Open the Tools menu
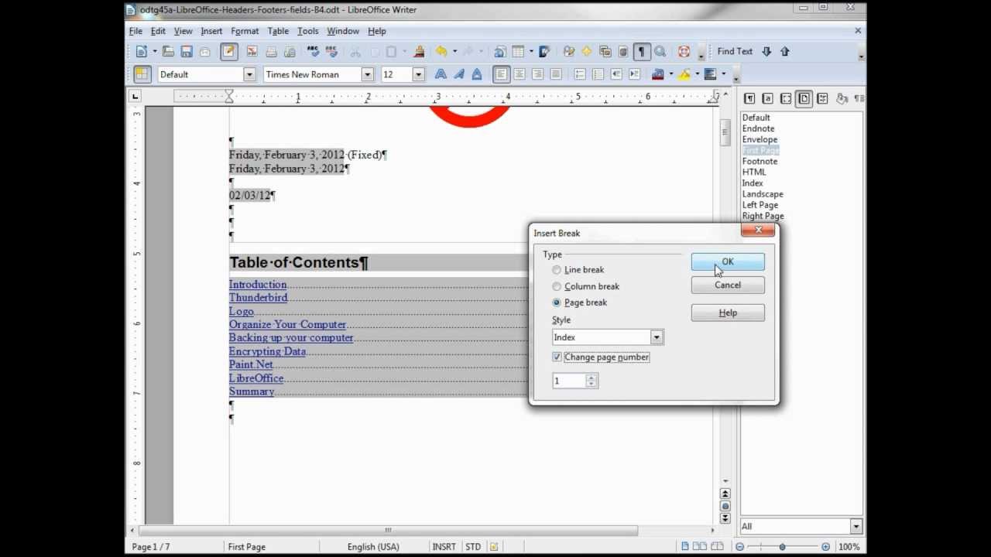This screenshot has height=557, width=991. [x=307, y=31]
